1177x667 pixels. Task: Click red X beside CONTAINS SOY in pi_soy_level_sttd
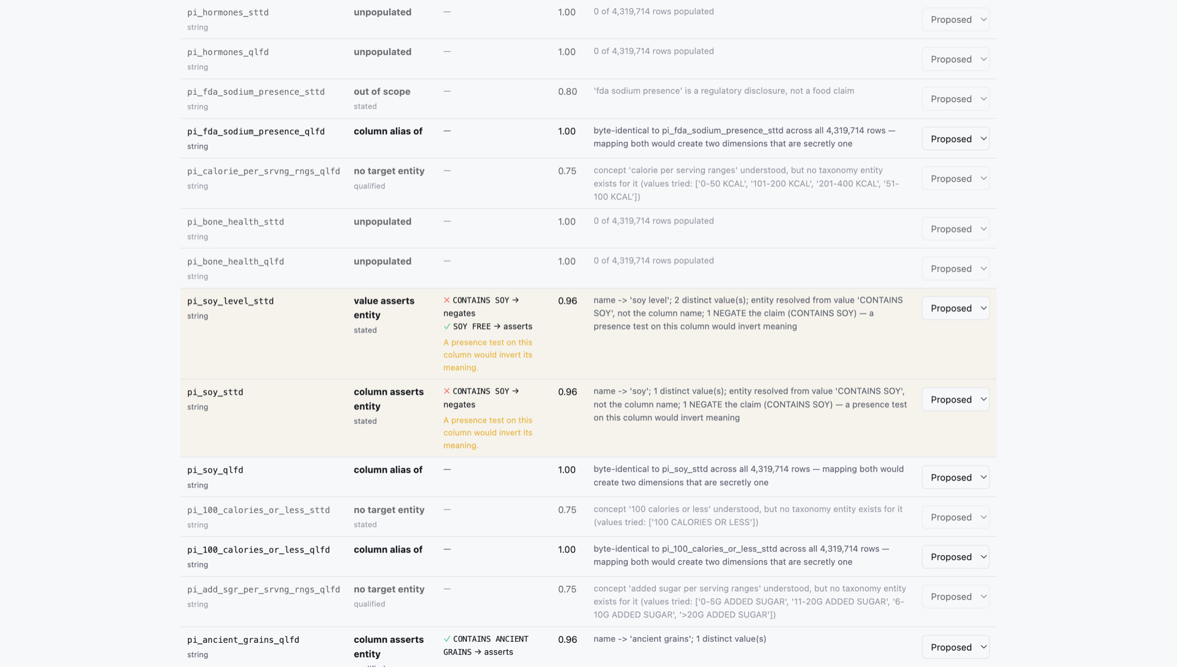(447, 300)
